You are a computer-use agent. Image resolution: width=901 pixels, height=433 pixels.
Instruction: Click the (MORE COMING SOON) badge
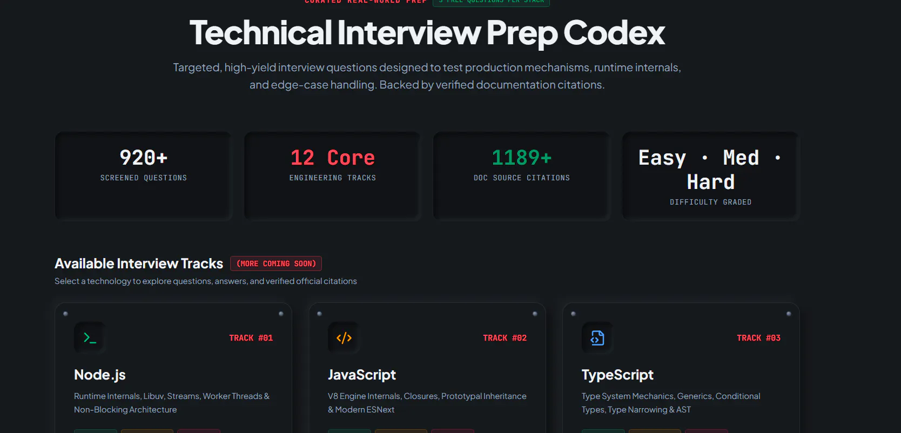[x=276, y=263]
